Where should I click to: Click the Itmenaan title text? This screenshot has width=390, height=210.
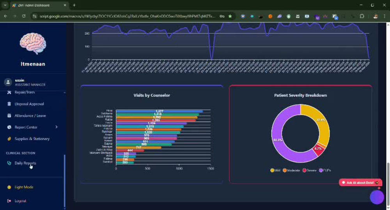click(x=33, y=64)
